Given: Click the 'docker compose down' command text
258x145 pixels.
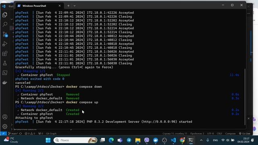Looking at the screenshot, I should [x=84, y=87].
